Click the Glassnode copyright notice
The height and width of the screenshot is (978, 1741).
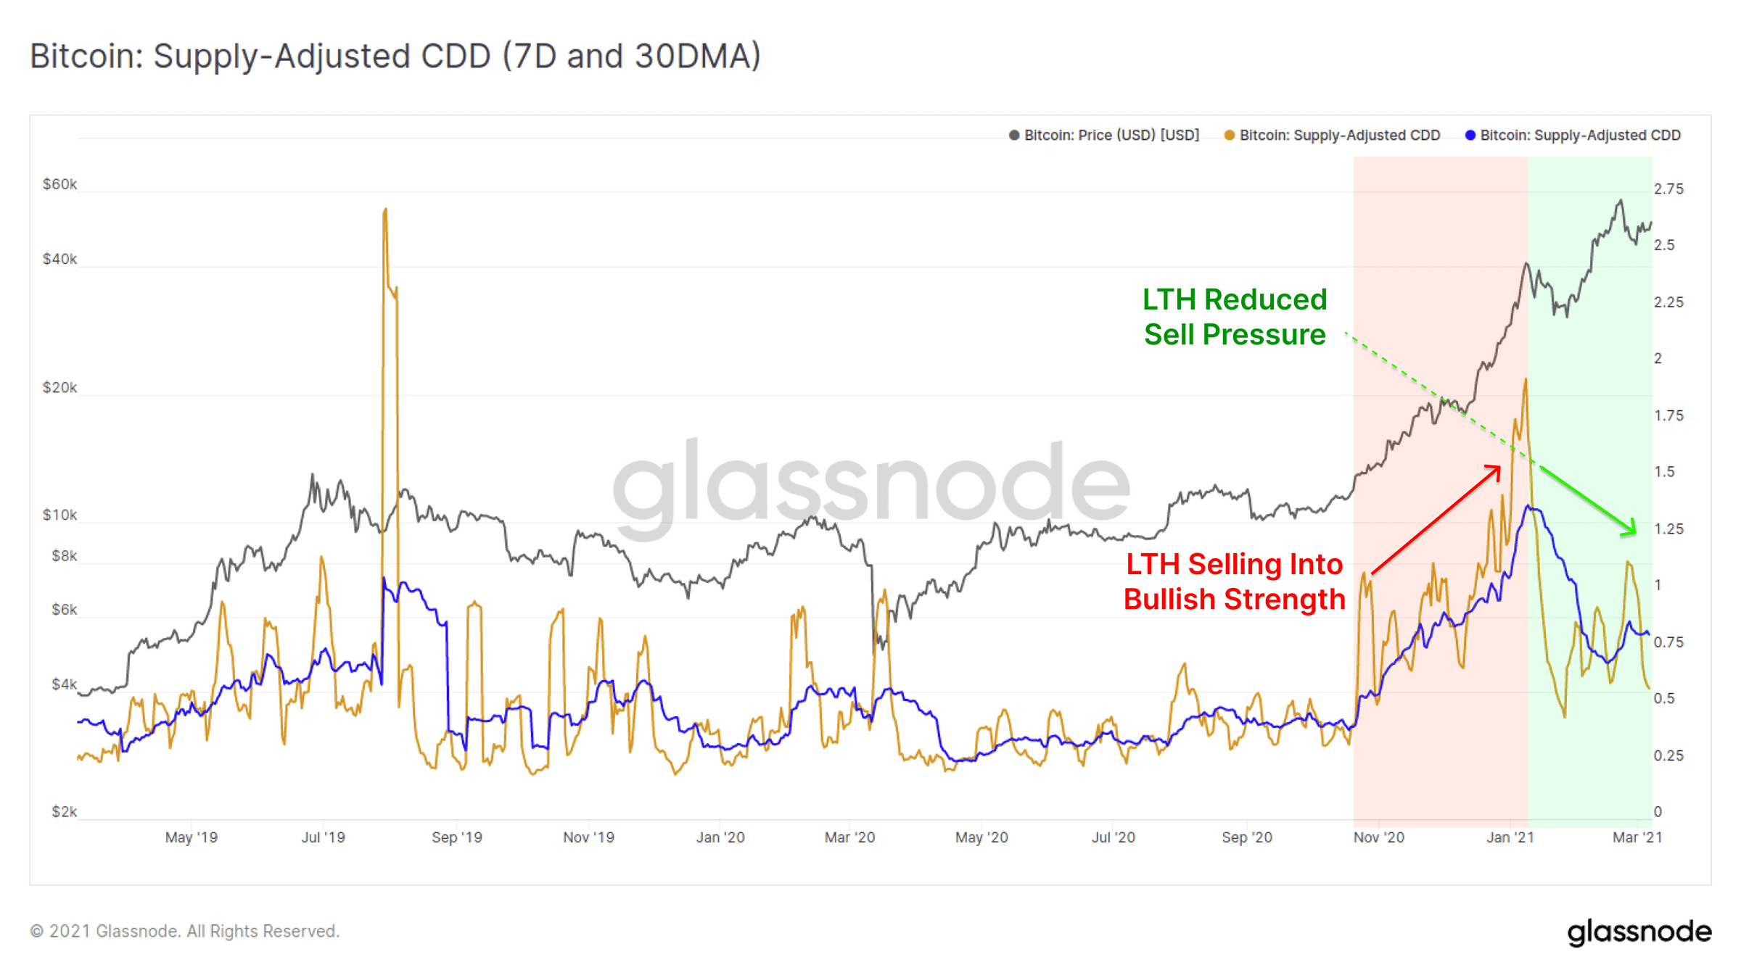pyautogui.click(x=184, y=931)
